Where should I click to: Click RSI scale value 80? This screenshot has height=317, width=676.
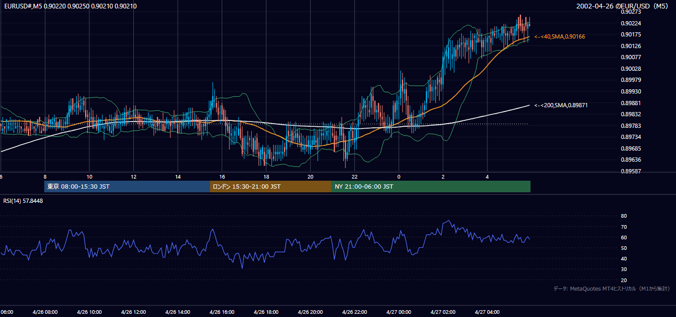(x=624, y=216)
